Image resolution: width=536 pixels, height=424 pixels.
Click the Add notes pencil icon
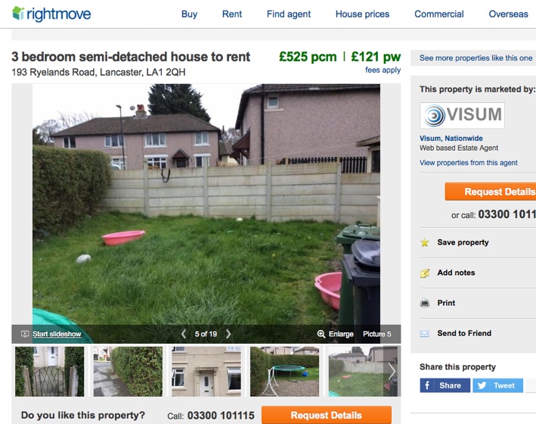[x=425, y=273]
